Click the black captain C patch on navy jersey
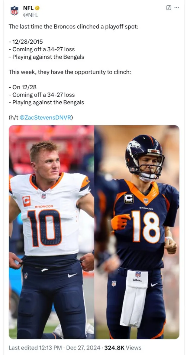This screenshot has height=355, width=193. coord(129,198)
